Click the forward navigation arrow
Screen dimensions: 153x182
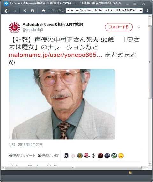click(15, 11)
